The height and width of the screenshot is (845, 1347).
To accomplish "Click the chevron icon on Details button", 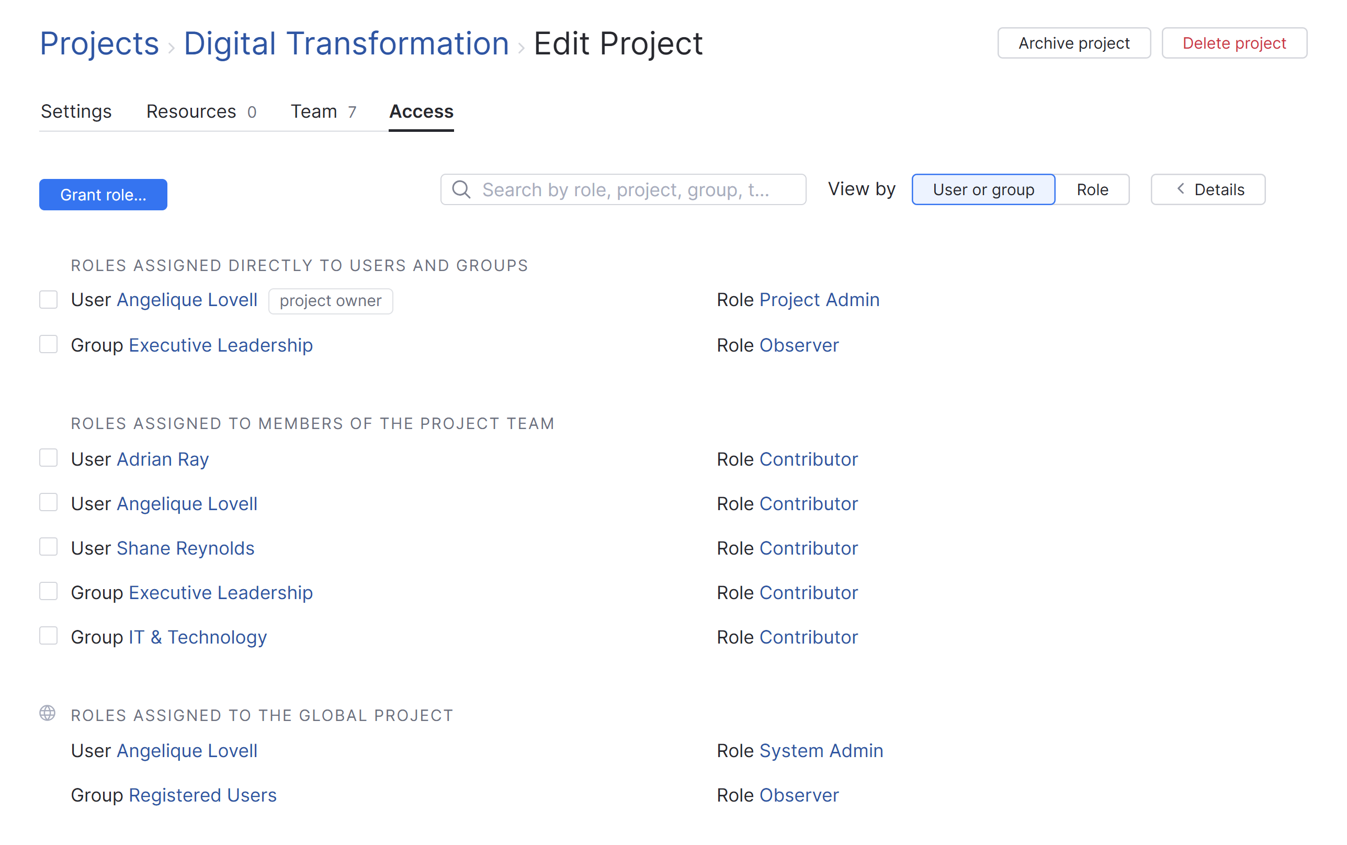I will coord(1181,189).
